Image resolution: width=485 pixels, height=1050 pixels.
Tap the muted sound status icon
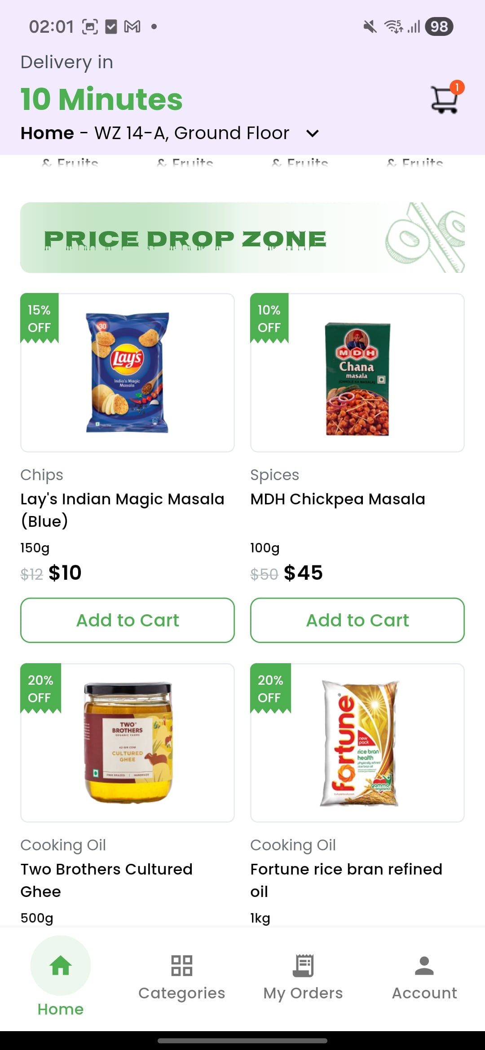(x=370, y=26)
